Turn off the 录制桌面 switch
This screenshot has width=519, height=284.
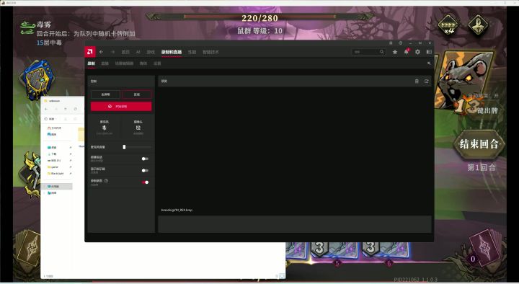coord(145,182)
